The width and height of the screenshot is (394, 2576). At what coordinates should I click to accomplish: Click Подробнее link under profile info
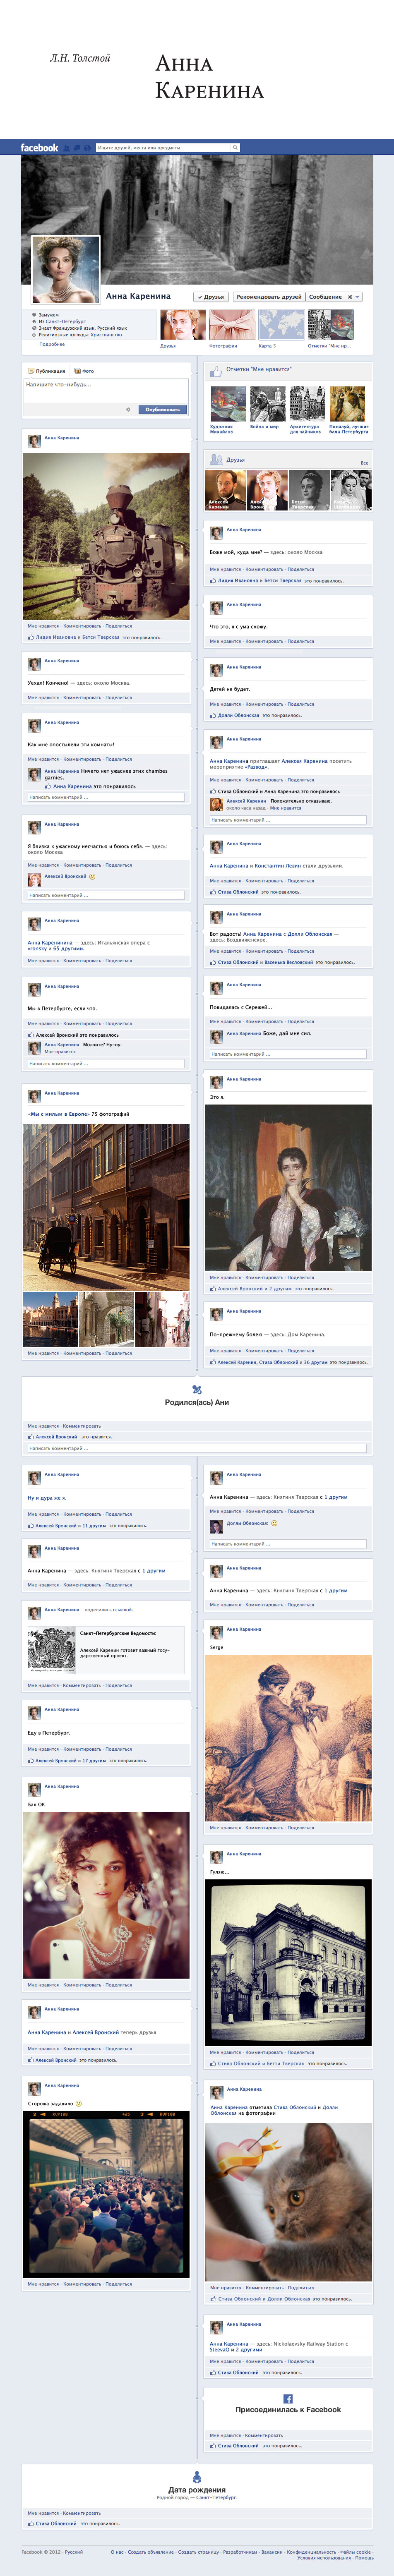[52, 345]
